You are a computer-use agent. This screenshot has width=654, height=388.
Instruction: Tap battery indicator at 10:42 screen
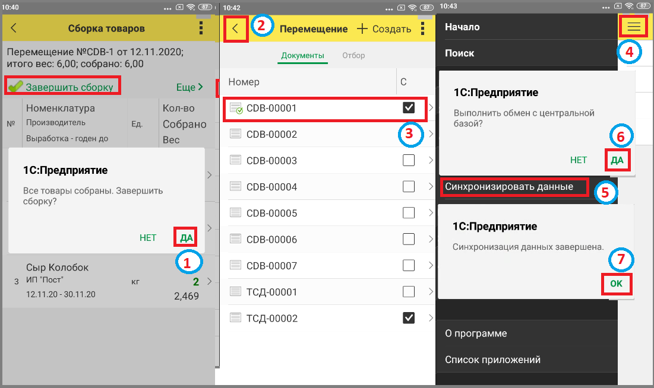(426, 8)
